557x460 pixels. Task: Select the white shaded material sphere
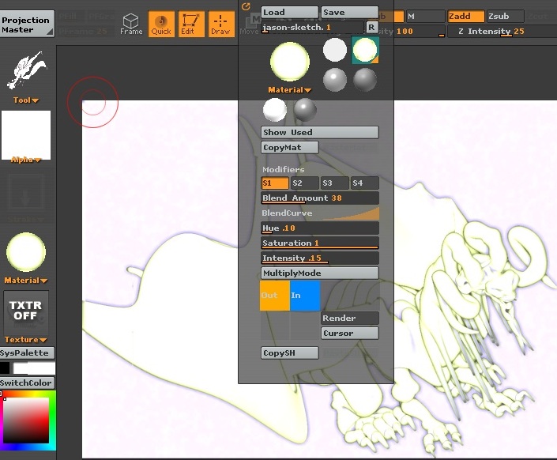pos(275,110)
